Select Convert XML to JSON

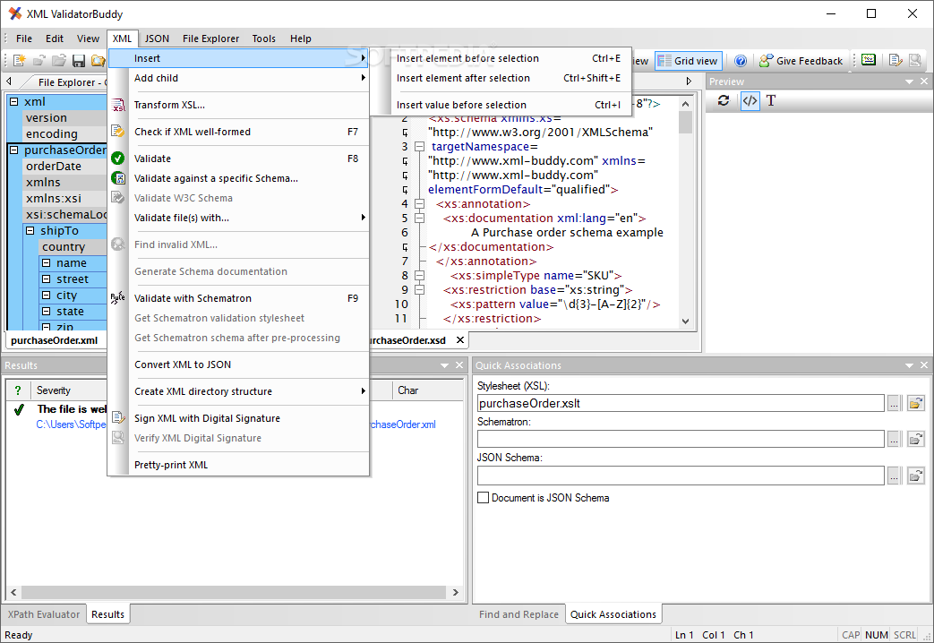[238, 364]
